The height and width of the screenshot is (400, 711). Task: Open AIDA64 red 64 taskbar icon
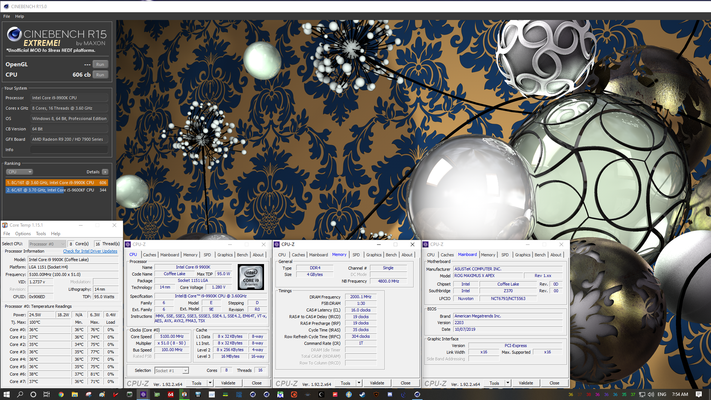click(170, 394)
